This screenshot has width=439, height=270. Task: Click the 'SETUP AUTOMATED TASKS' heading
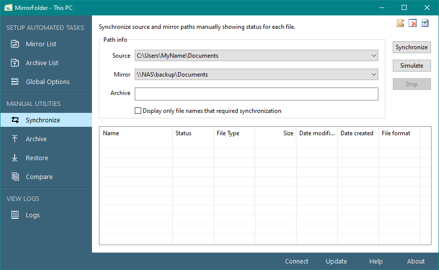(45, 28)
